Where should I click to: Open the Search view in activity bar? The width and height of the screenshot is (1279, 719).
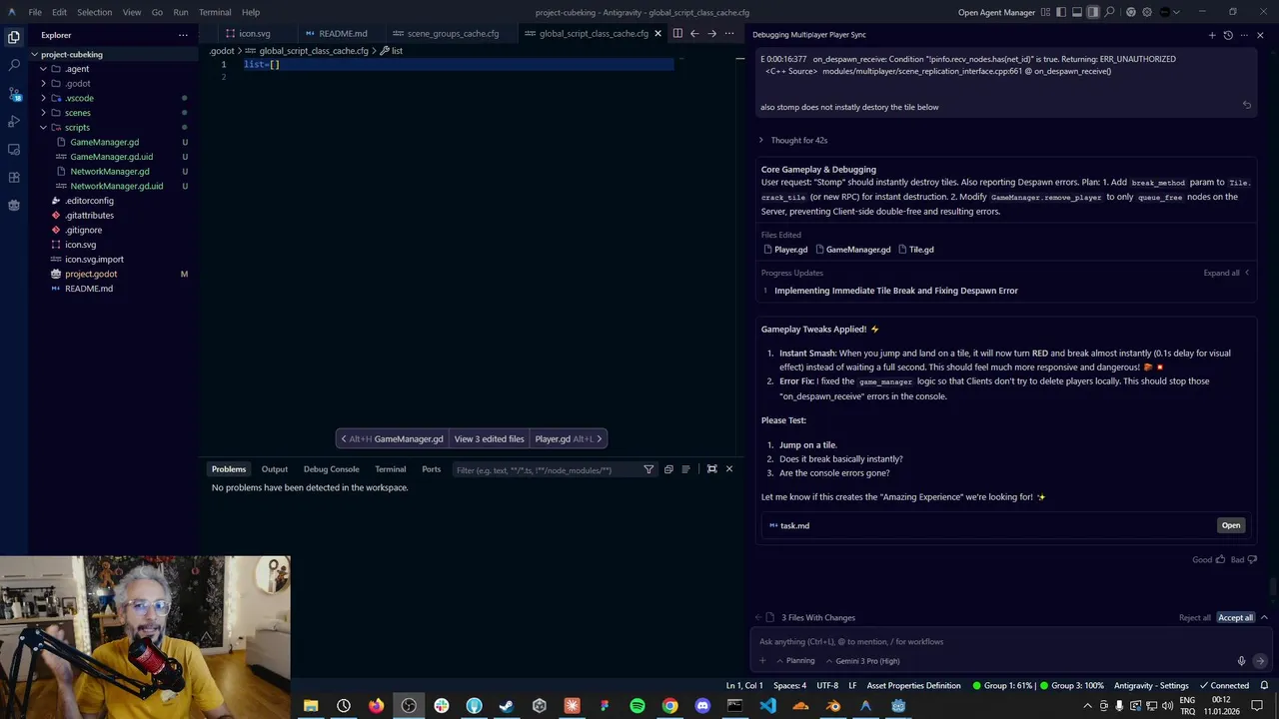click(14, 64)
